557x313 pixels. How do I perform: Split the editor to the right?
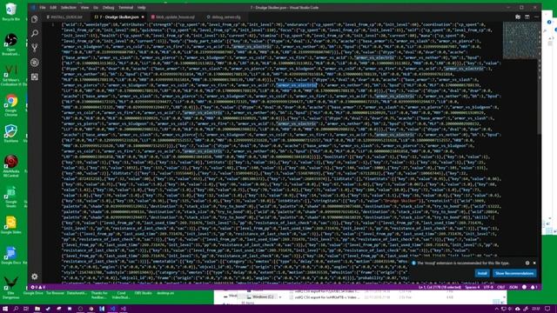(x=527, y=17)
